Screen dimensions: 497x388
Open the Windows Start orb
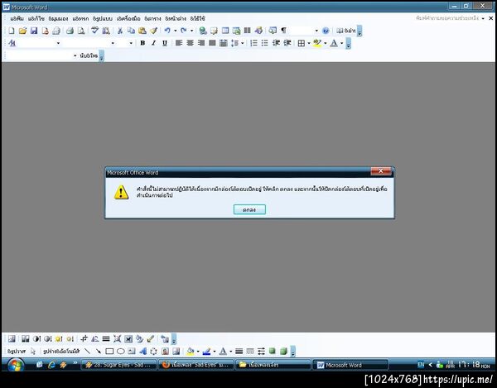tap(15, 365)
